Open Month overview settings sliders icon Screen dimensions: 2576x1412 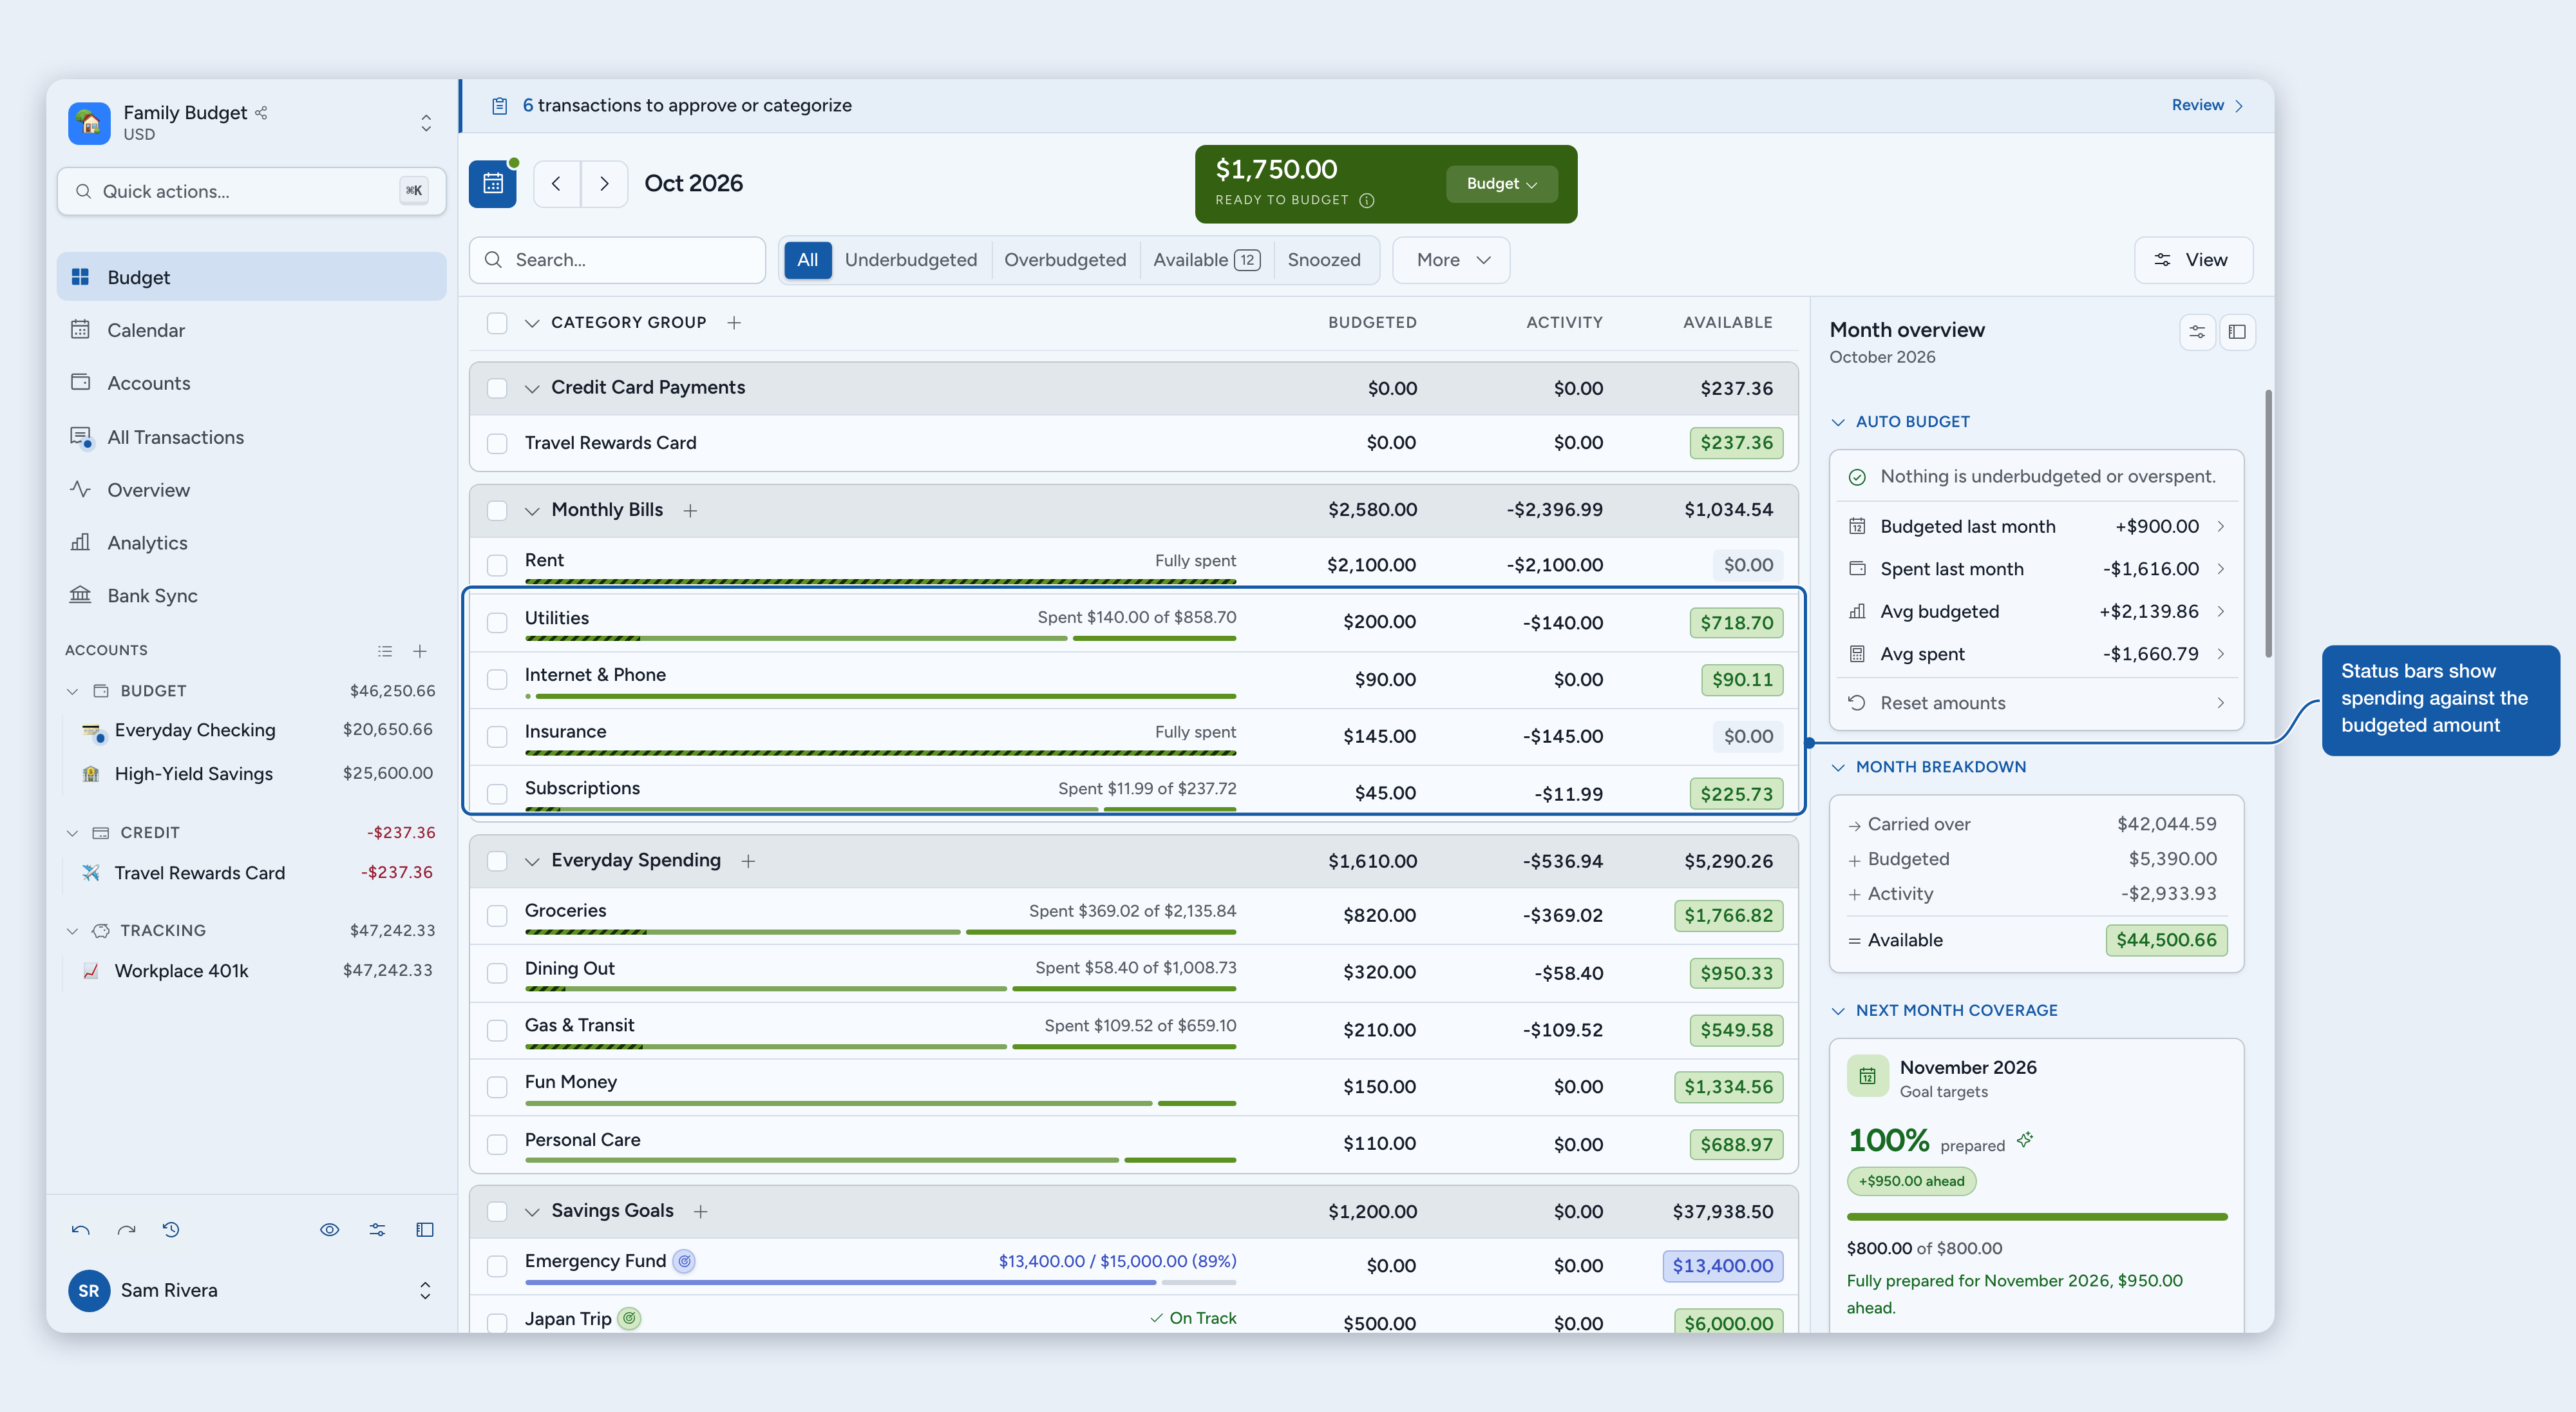pyautogui.click(x=2197, y=332)
